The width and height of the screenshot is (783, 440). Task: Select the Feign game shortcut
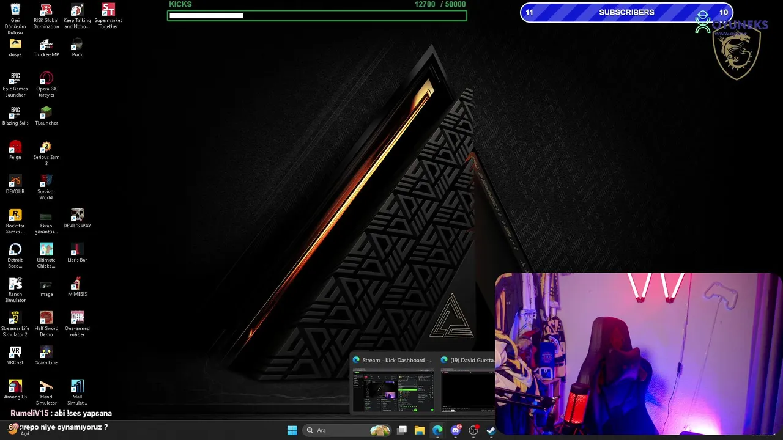point(15,150)
